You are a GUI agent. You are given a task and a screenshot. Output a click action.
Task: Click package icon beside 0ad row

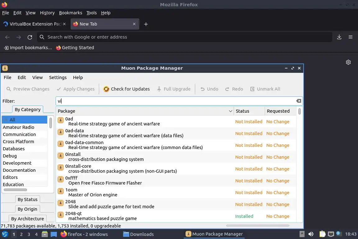point(61,120)
